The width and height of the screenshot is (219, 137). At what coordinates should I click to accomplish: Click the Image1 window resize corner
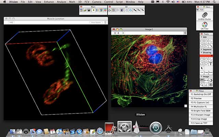[185, 106]
